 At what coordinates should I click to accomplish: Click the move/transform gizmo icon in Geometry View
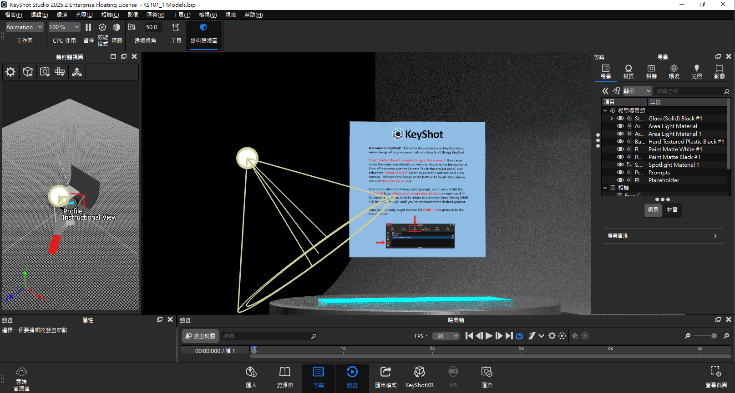[x=77, y=72]
